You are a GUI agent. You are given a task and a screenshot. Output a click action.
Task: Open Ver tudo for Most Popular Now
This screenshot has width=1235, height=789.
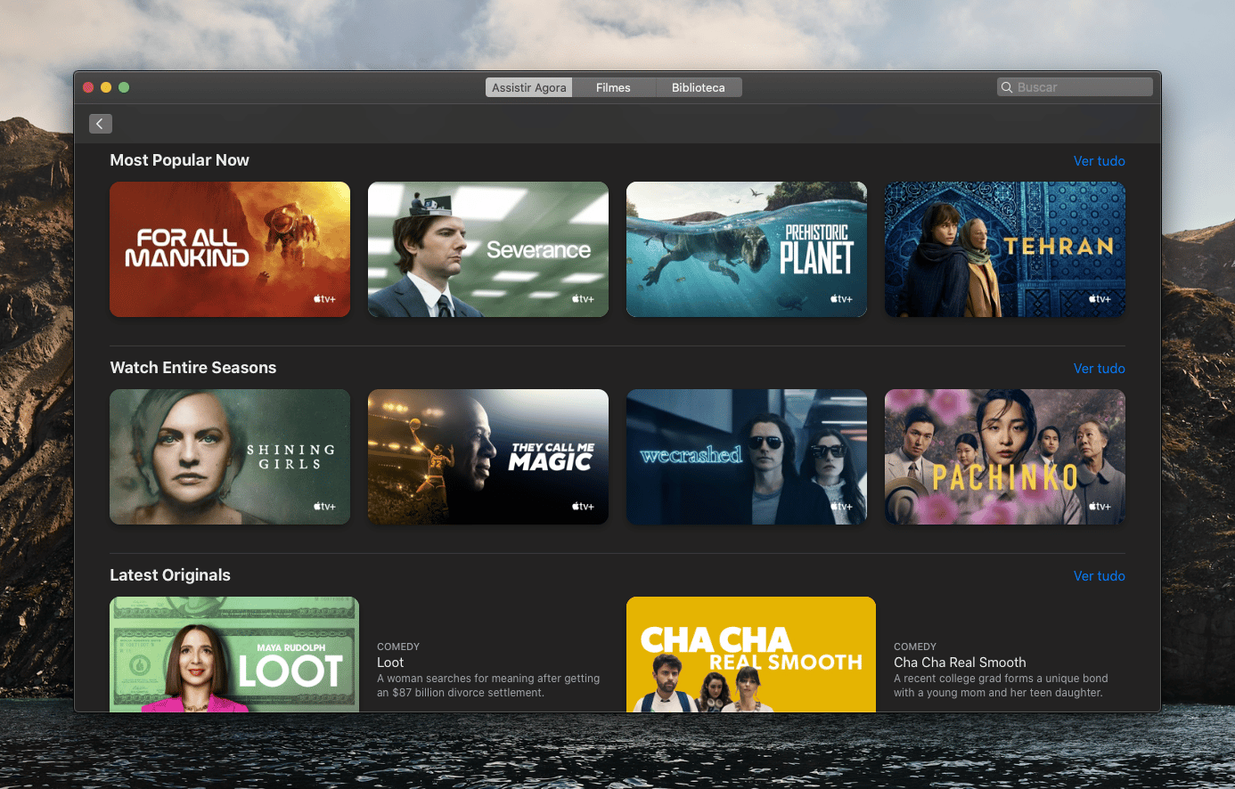coord(1099,161)
